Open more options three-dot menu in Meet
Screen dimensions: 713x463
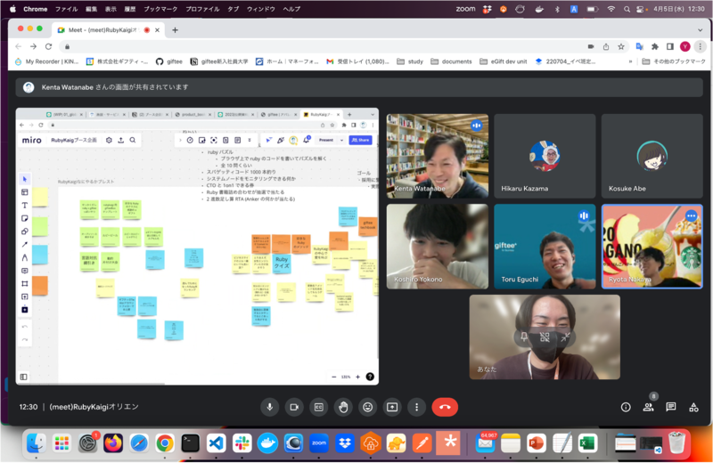[416, 407]
